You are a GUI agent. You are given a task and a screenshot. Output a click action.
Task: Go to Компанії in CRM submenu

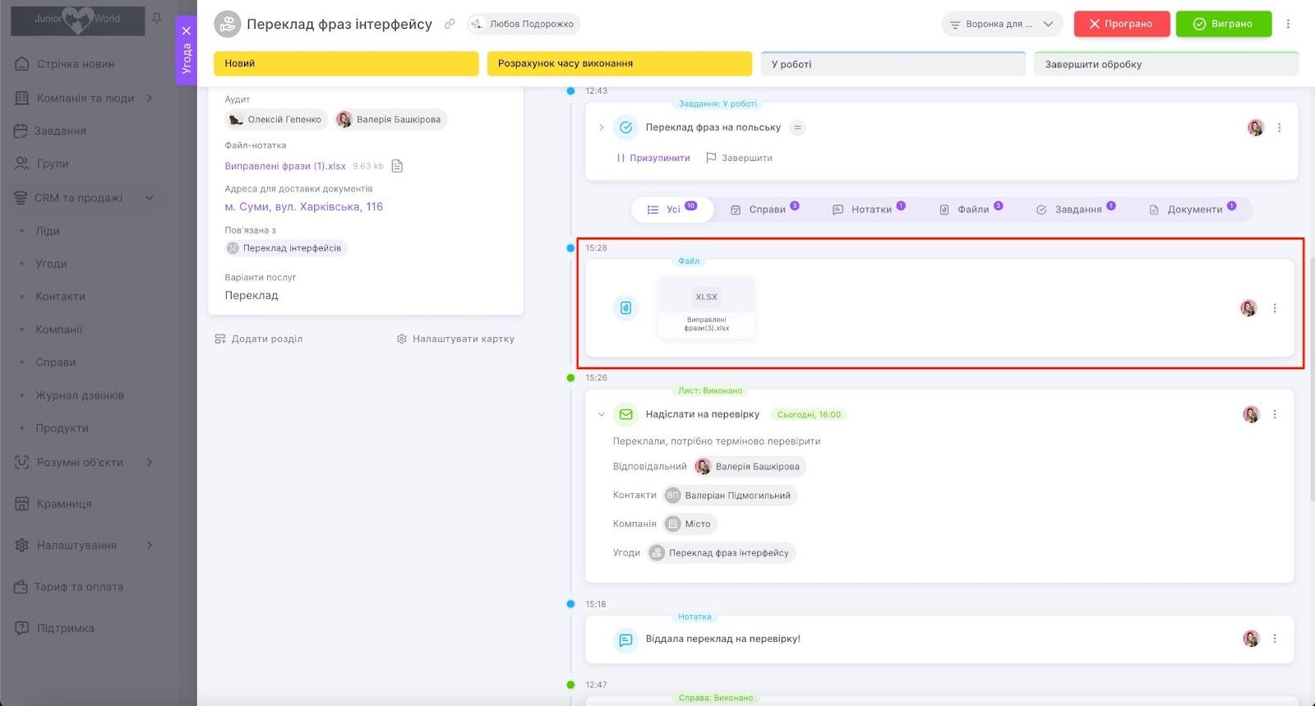coord(59,330)
